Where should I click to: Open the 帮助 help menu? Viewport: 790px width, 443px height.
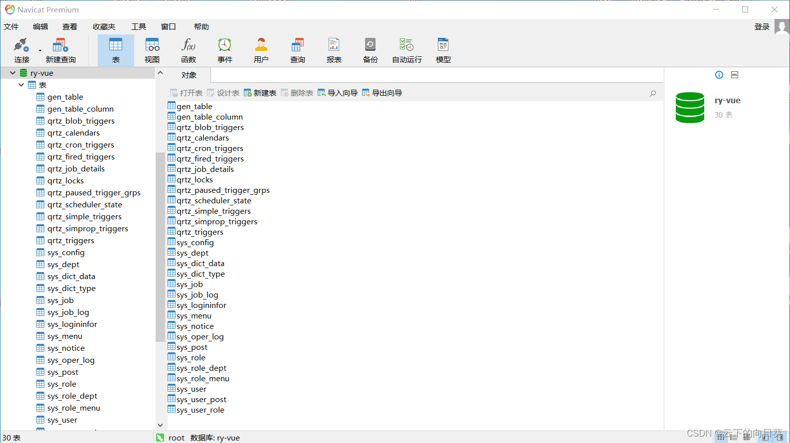[201, 27]
